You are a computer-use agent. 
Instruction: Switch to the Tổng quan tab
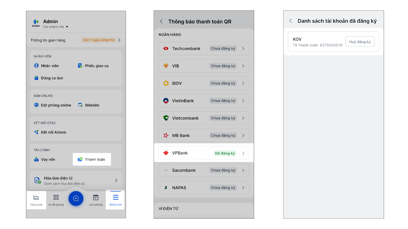[36, 200]
